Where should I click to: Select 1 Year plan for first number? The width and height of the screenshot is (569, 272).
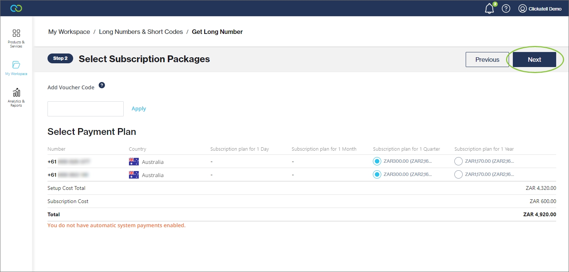click(x=458, y=162)
